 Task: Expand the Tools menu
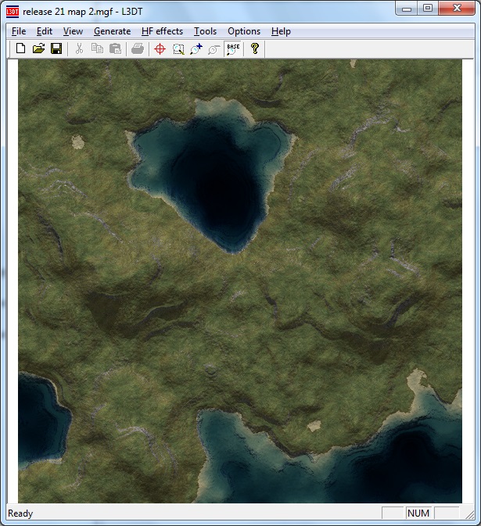(x=205, y=31)
